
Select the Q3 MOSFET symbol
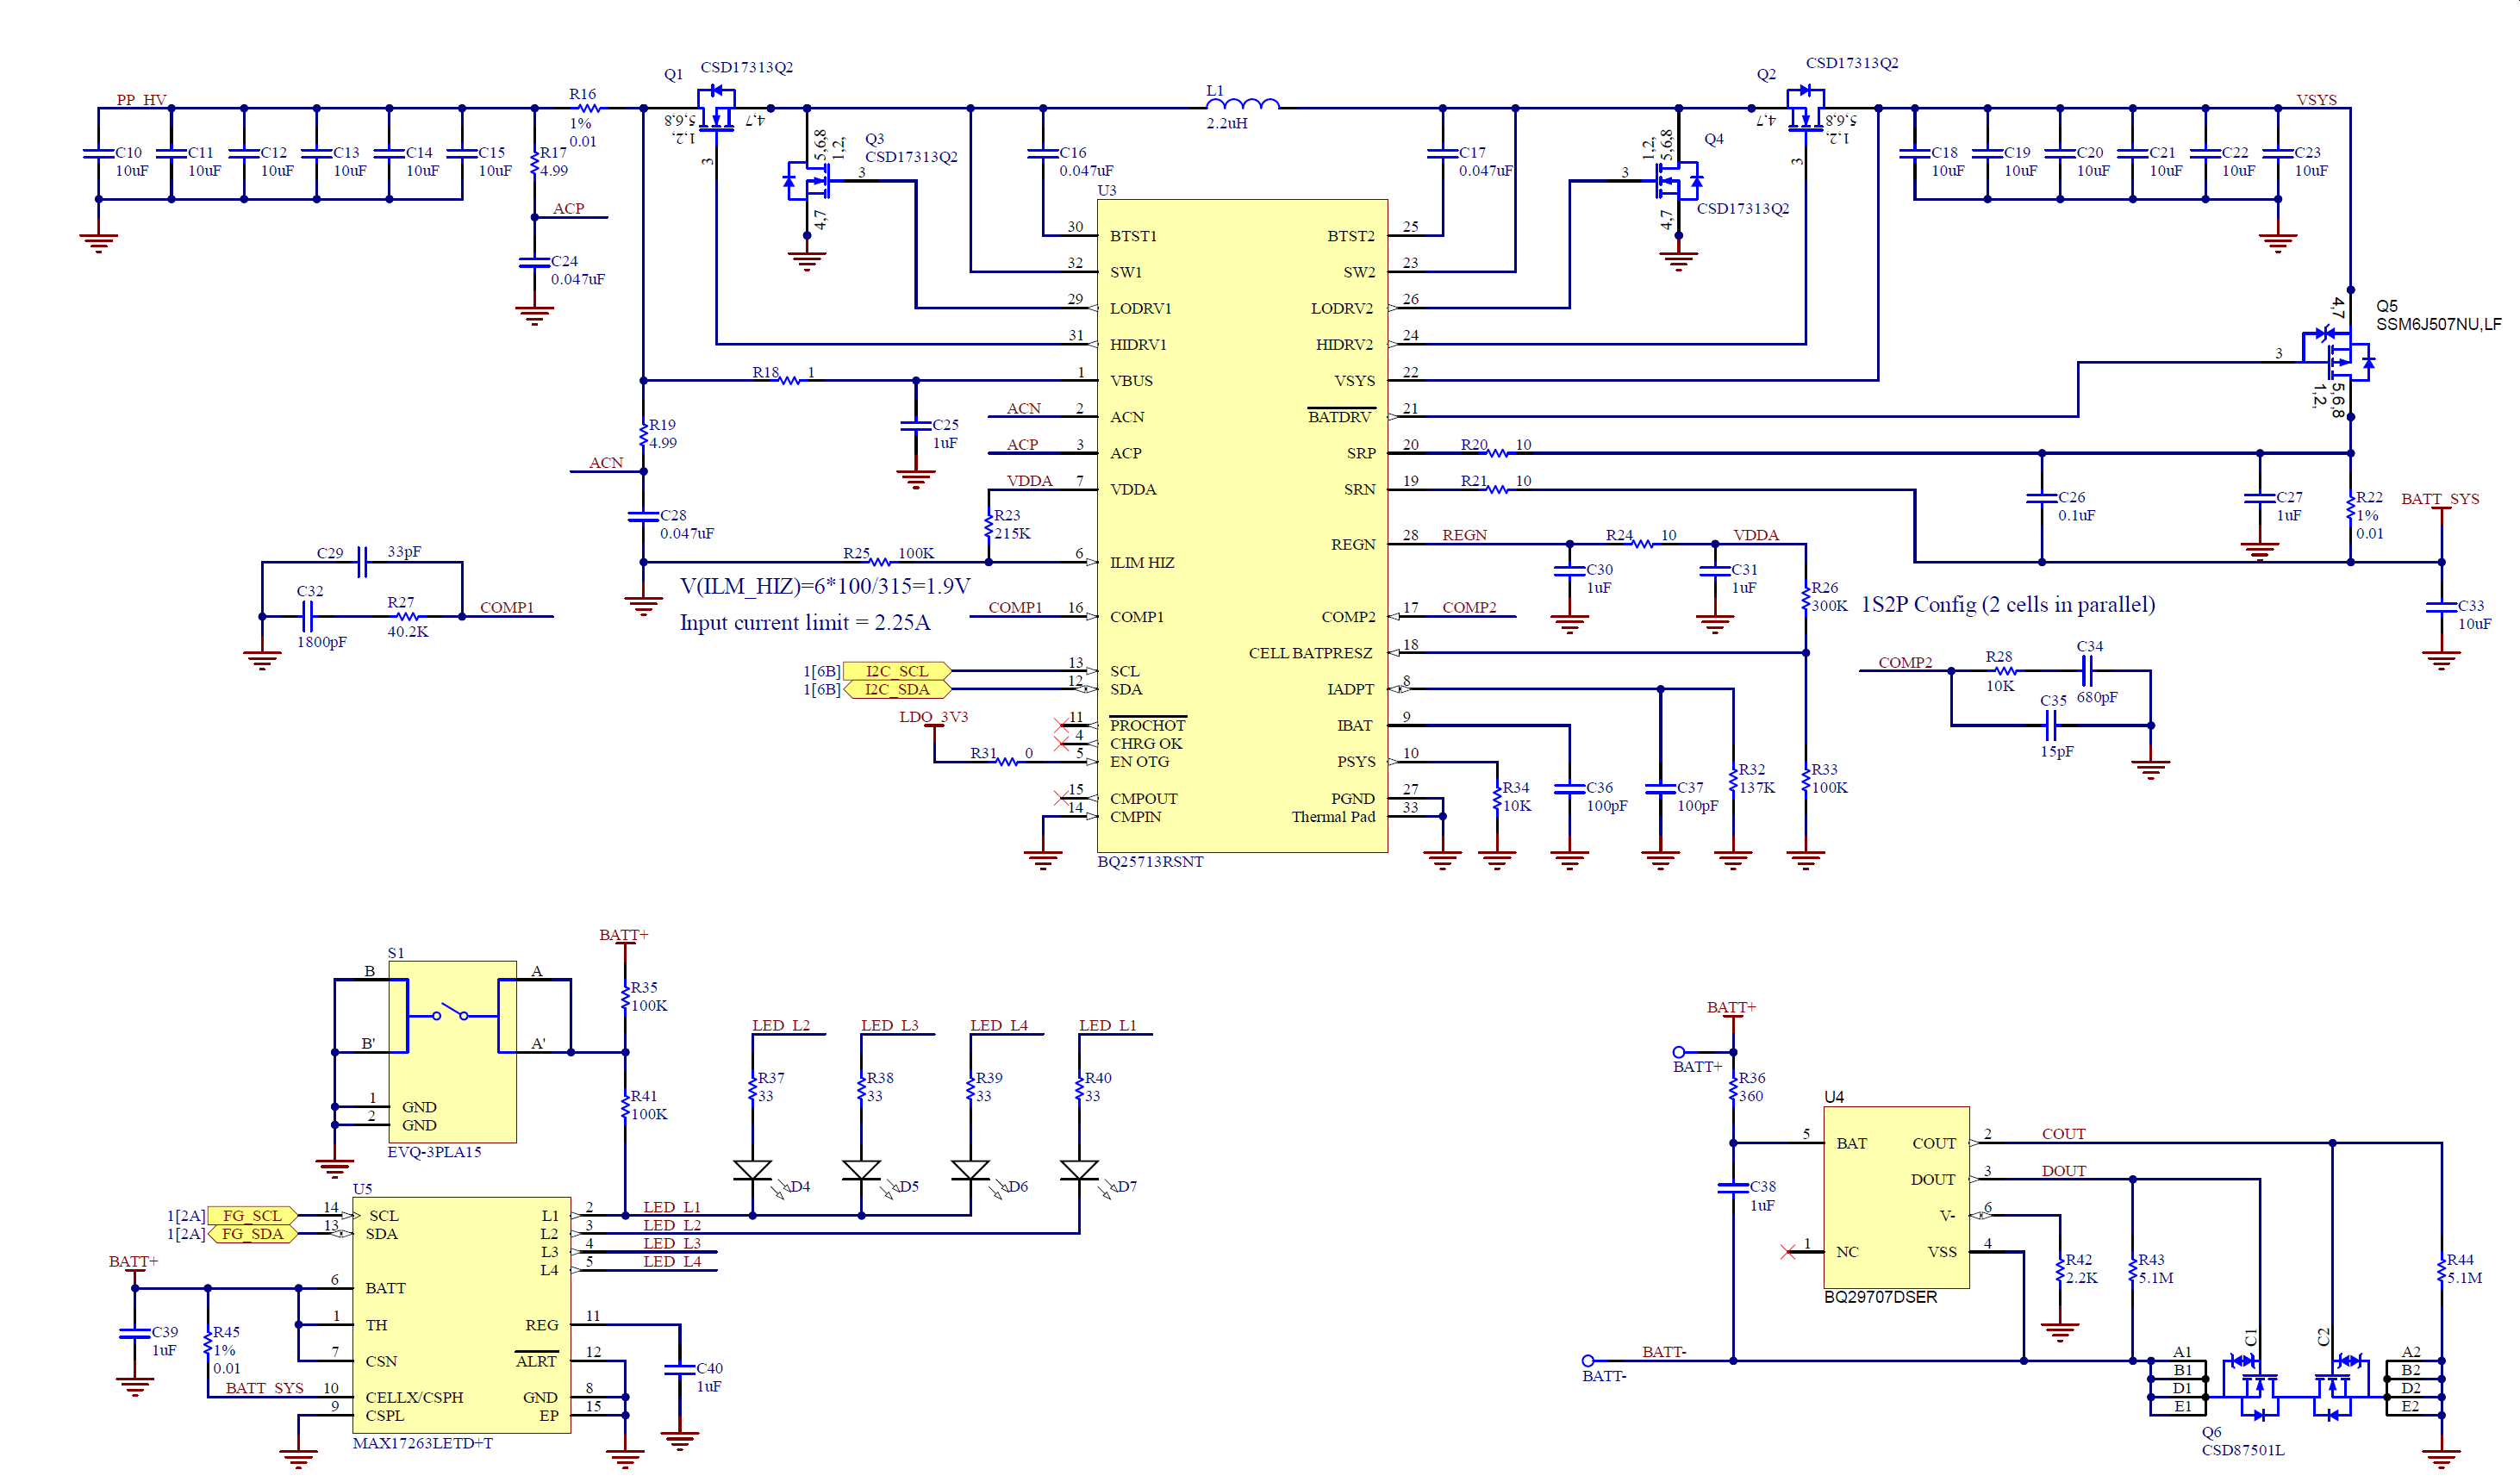[x=811, y=182]
